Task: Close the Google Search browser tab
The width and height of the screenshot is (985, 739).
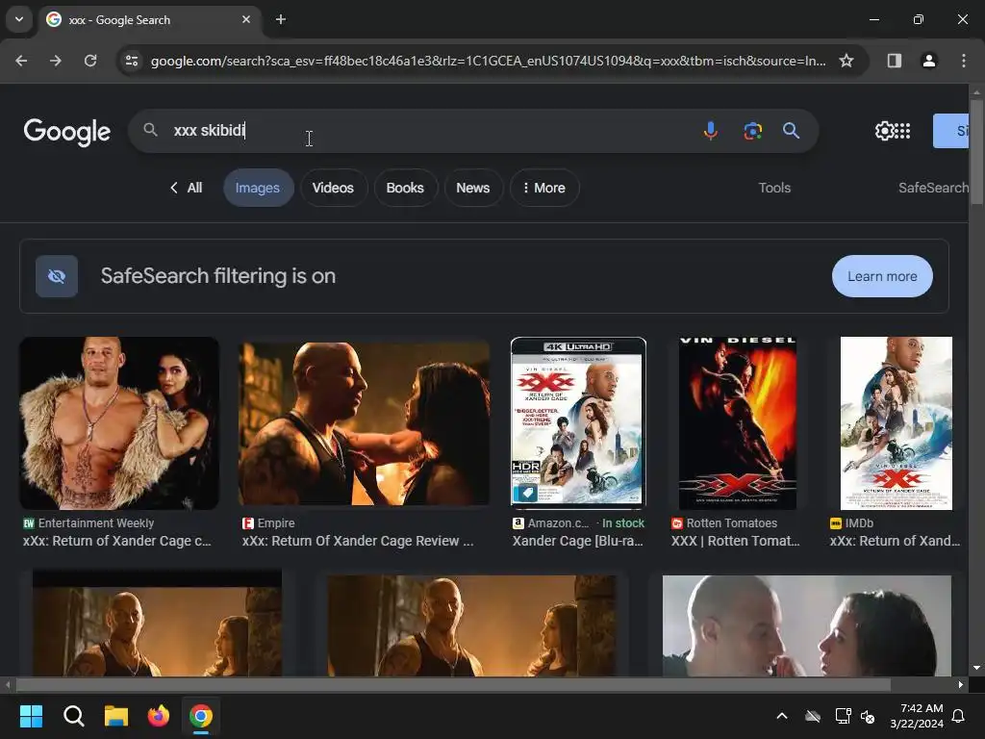Action: click(246, 19)
